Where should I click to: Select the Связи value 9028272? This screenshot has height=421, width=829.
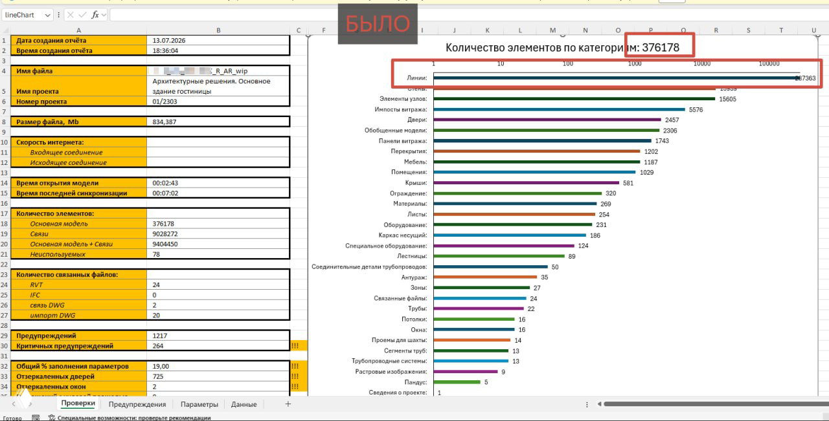point(218,234)
